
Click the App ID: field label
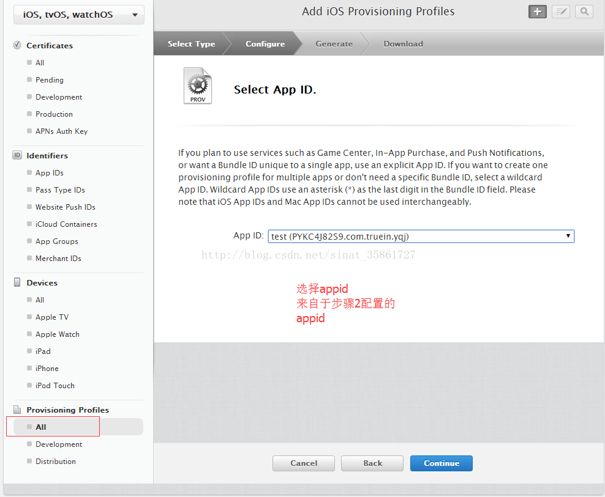click(249, 235)
